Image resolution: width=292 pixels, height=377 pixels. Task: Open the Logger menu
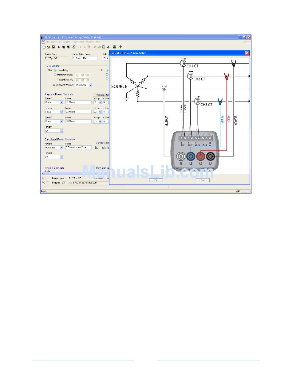[67, 42]
